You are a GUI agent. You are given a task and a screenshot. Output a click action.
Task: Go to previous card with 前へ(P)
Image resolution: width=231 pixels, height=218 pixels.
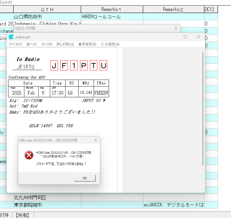click(x=32, y=44)
